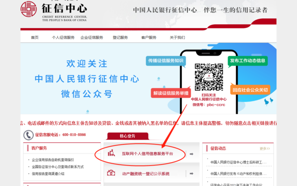Click the 互联网个人信用信息服务平台 magnifier icon

point(111,153)
